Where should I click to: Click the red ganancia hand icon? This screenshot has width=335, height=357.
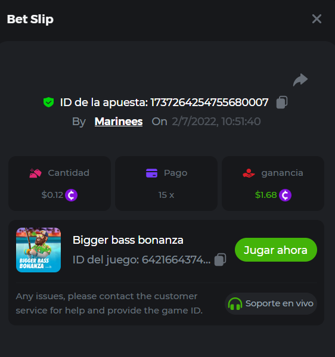[x=249, y=173]
